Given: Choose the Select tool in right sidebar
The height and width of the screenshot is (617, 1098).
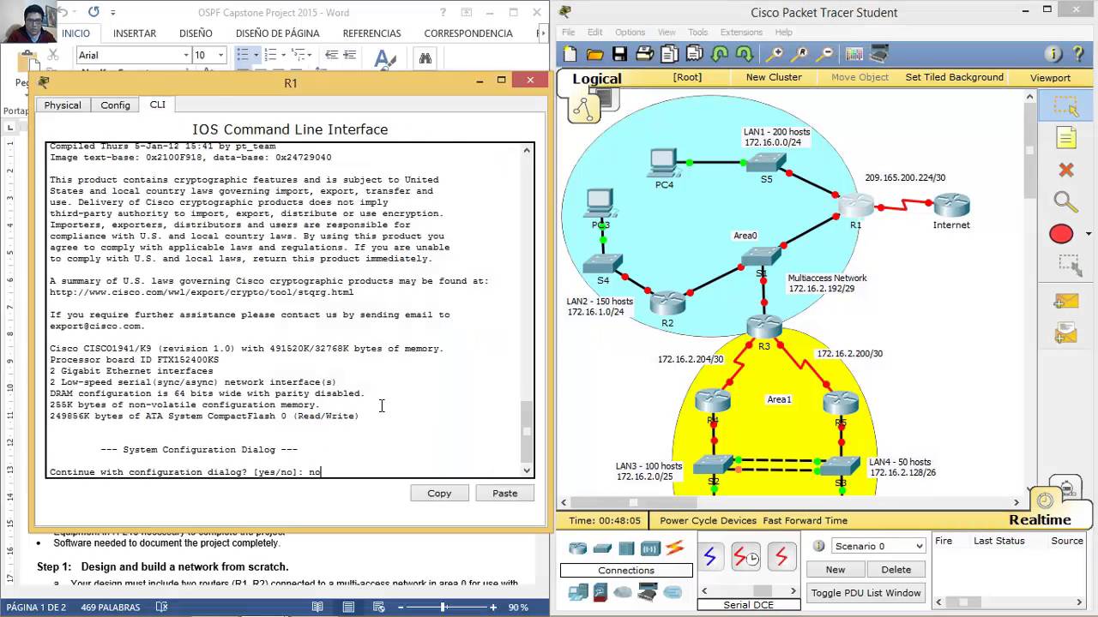Looking at the screenshot, I should pos(1066,106).
